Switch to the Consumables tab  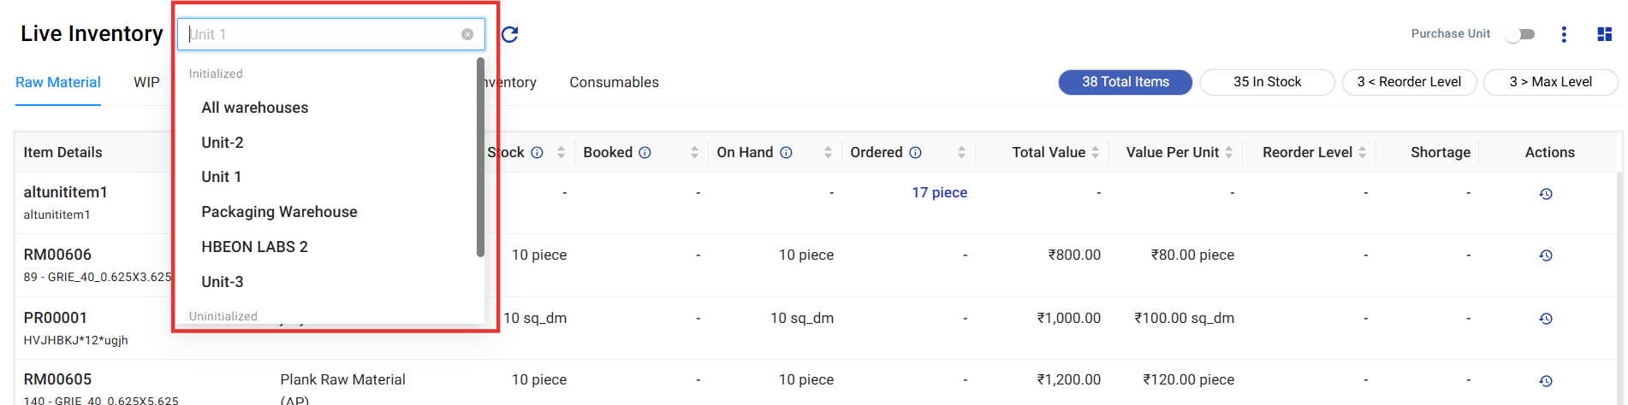[614, 82]
